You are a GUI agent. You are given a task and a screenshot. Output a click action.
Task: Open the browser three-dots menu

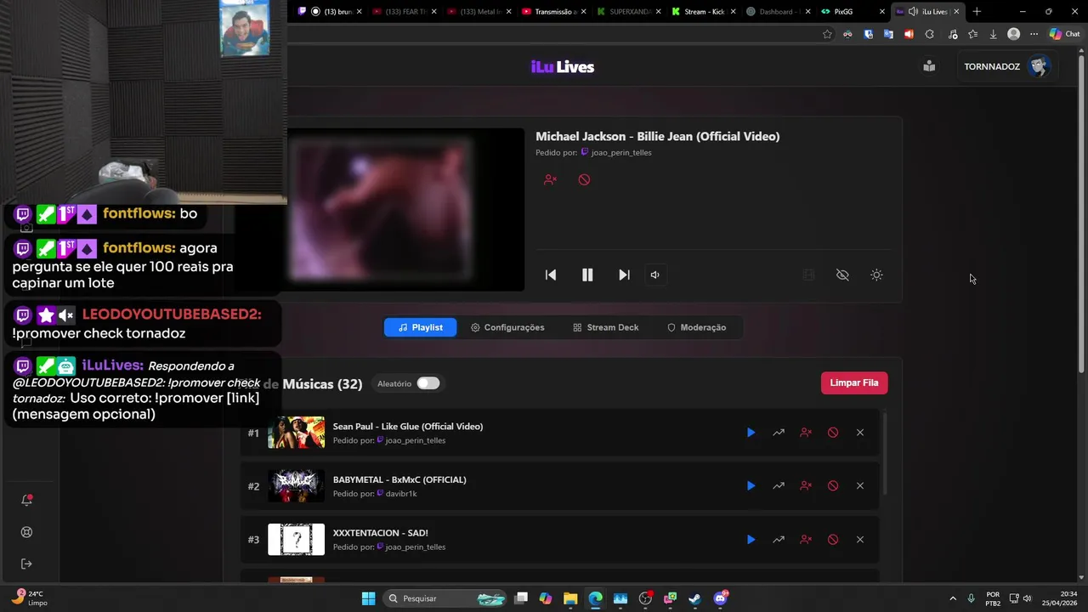(1034, 34)
